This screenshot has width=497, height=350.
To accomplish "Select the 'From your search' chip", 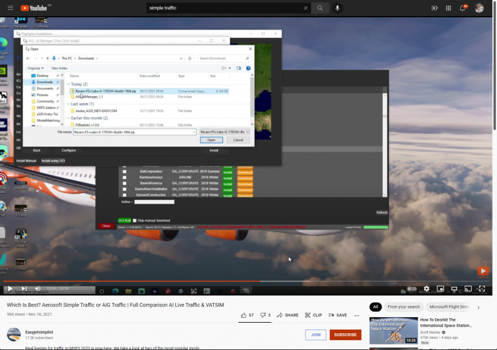I will (403, 307).
